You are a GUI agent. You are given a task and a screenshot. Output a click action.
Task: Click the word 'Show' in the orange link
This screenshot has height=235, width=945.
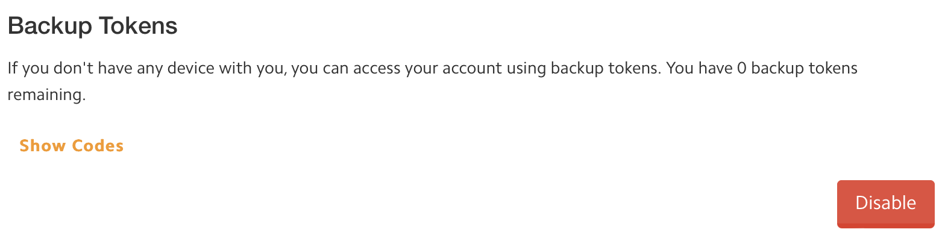tap(43, 146)
